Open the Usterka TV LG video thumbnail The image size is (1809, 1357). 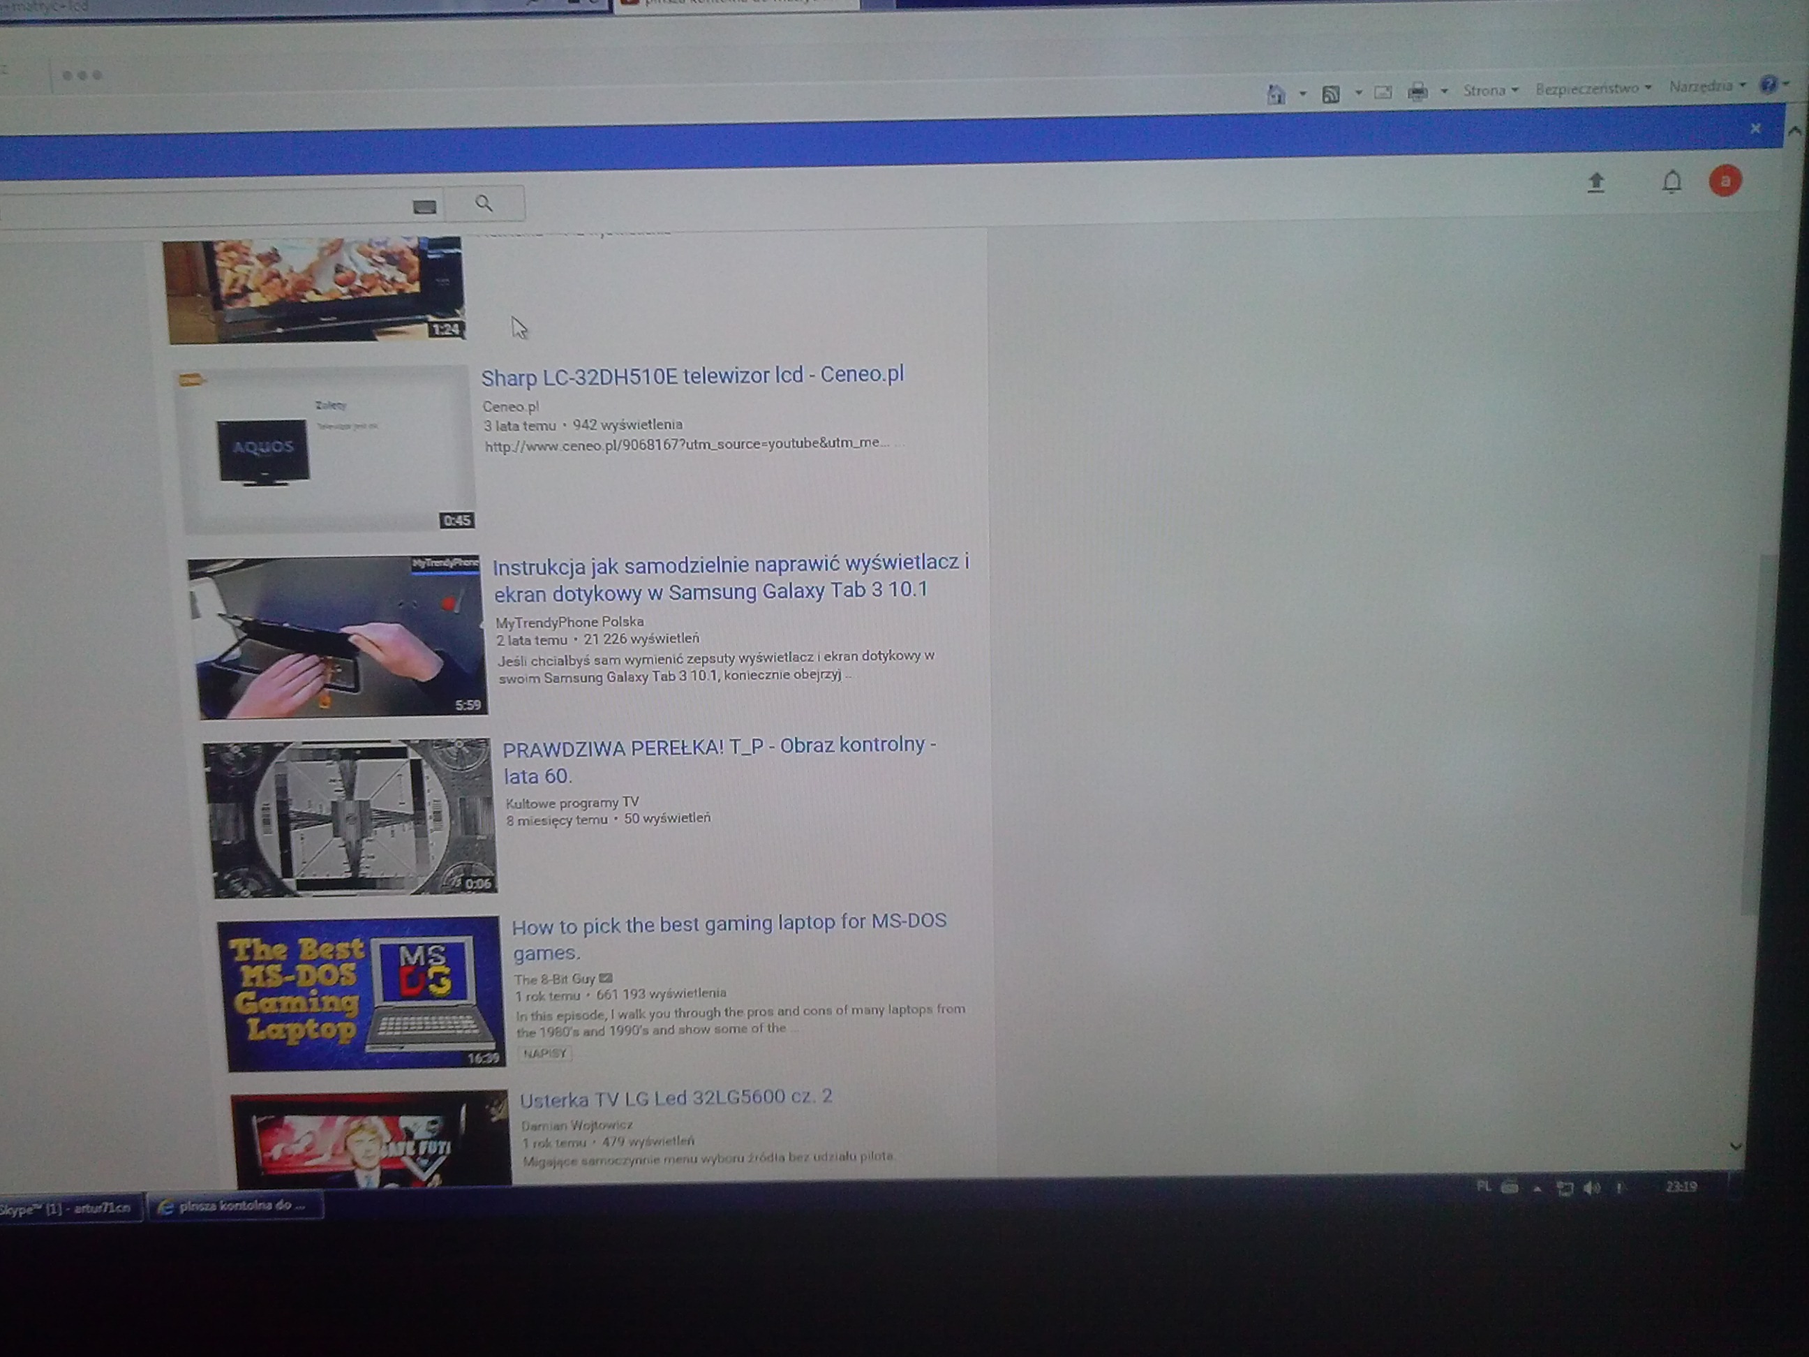coord(371,1139)
